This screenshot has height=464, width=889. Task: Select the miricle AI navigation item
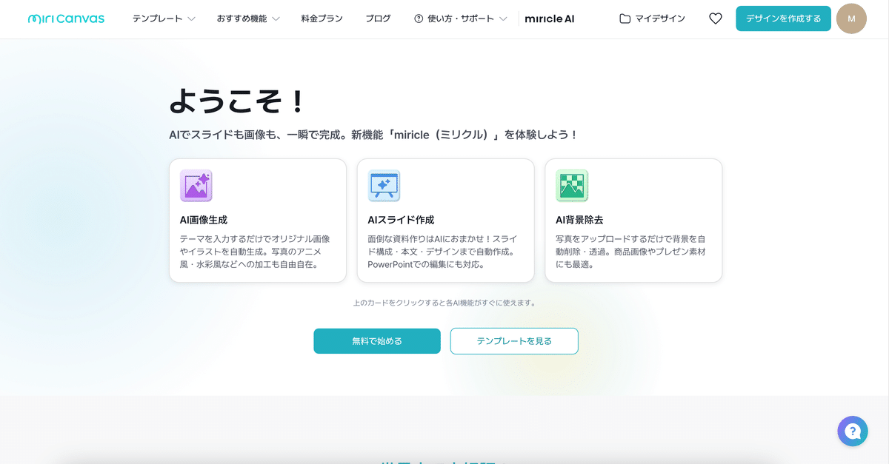pos(549,19)
